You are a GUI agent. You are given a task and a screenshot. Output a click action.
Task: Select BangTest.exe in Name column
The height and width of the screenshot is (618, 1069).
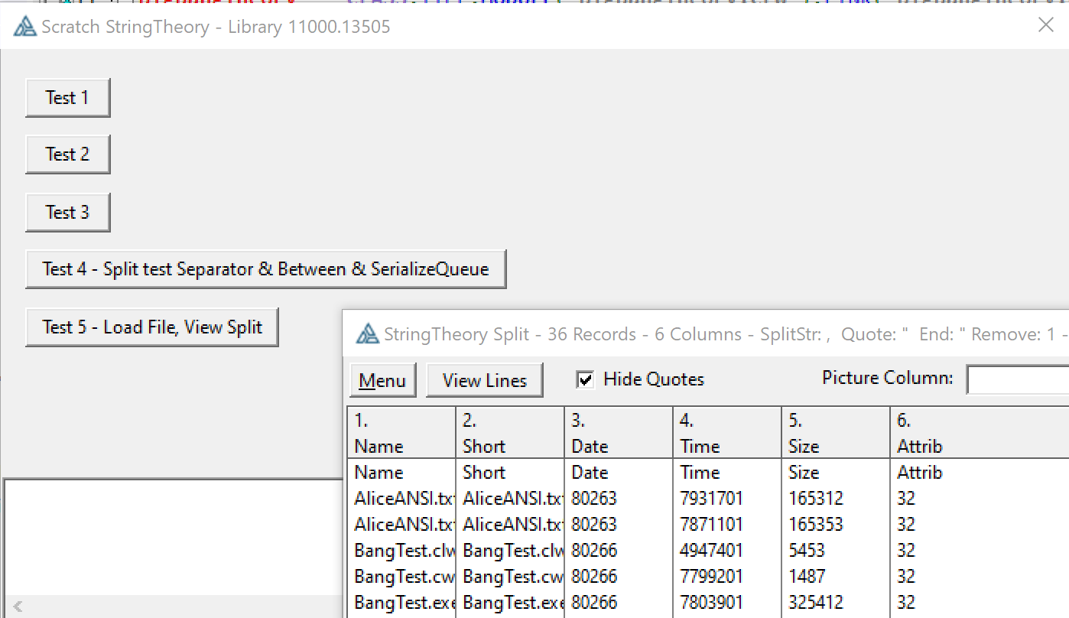[x=402, y=603]
